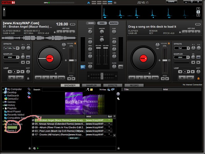Switch to the VIDEO panel
205x154 pixels.
pos(102,23)
